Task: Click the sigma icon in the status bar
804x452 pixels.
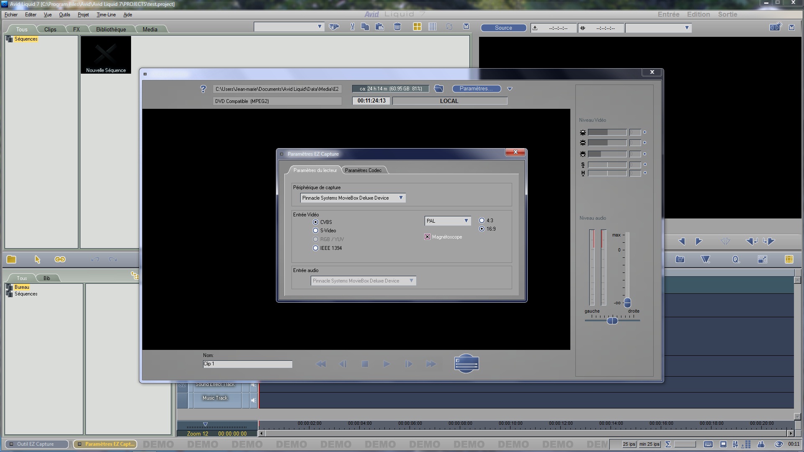Action: [x=668, y=444]
